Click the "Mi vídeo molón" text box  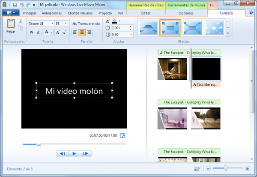tap(74, 90)
